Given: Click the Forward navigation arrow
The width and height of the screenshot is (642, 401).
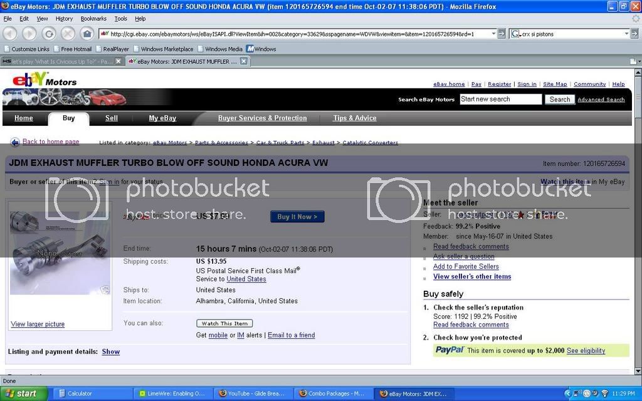Looking at the screenshot, I should tap(29, 33).
